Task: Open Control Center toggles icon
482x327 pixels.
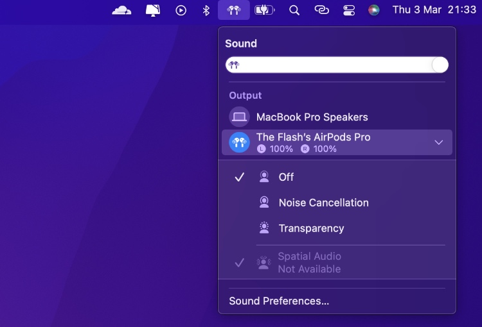Action: coord(349,10)
